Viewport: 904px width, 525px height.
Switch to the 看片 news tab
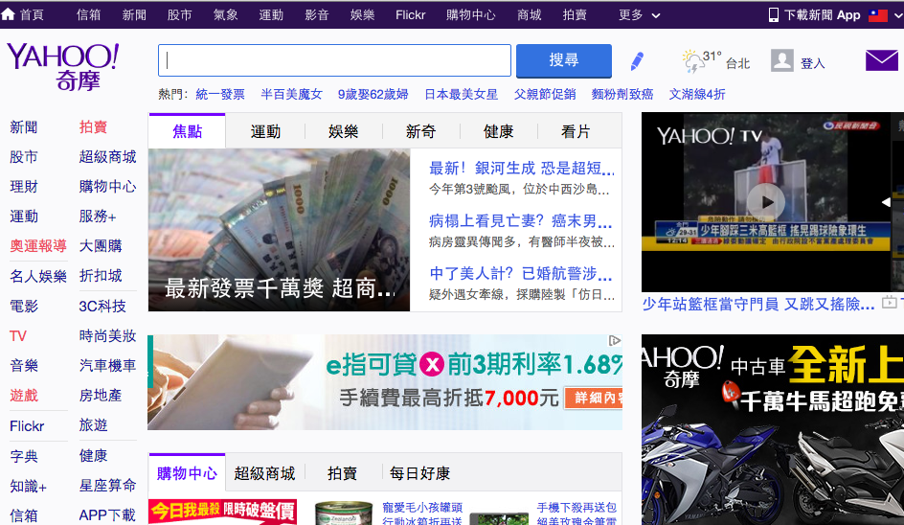click(x=576, y=131)
